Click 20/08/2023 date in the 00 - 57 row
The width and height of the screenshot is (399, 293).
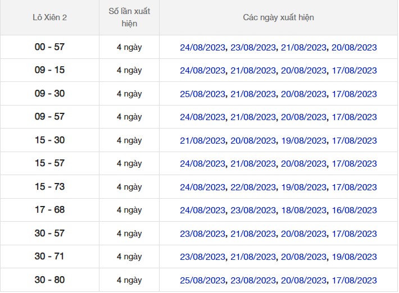[354, 48]
